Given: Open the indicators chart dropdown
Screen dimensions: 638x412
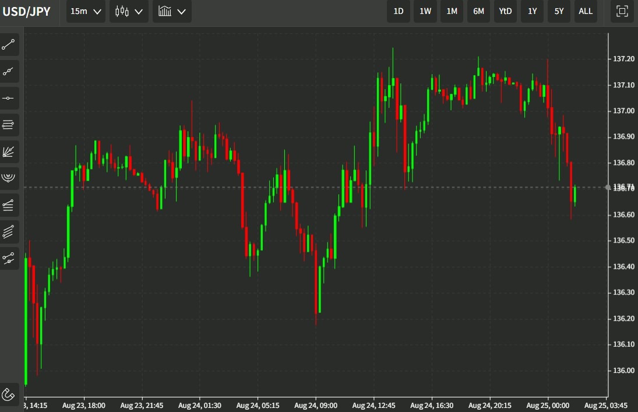Looking at the screenshot, I should point(172,11).
